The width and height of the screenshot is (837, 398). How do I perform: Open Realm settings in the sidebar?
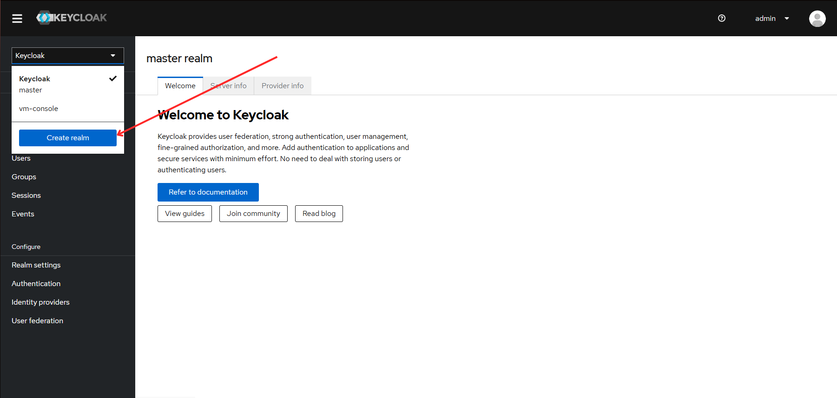pyautogui.click(x=36, y=265)
